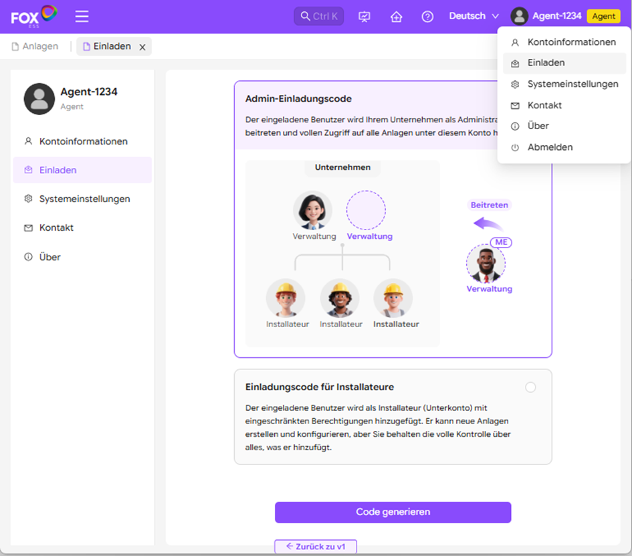Switch to the Anlagen tab

35,46
